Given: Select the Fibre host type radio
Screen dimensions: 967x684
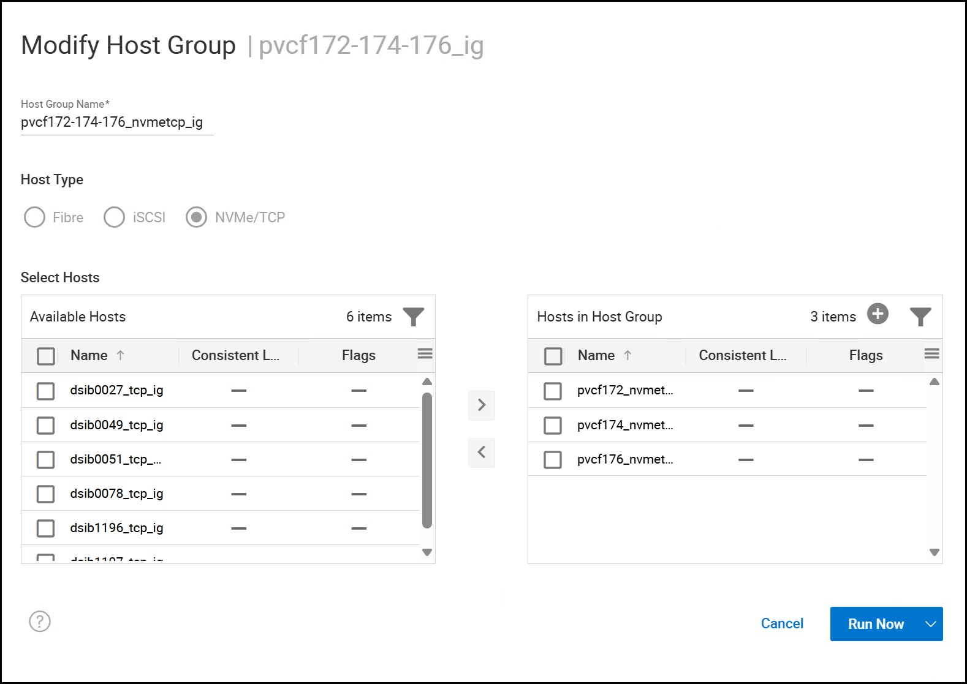Looking at the screenshot, I should tap(34, 217).
